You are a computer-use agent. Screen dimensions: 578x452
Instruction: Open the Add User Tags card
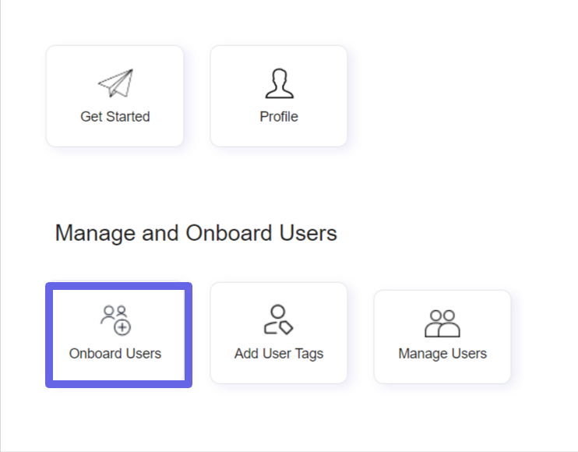279,334
